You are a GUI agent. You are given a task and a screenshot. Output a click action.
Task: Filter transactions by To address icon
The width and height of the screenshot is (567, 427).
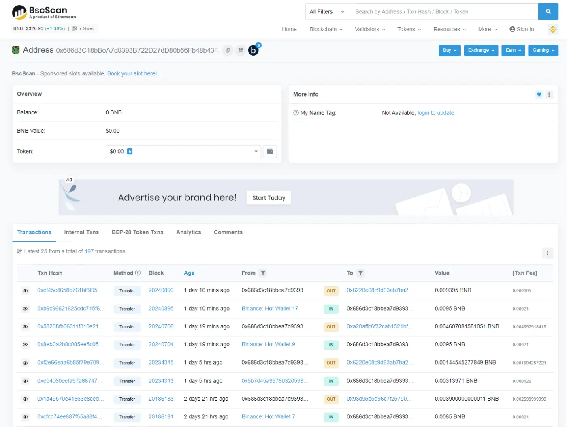360,273
